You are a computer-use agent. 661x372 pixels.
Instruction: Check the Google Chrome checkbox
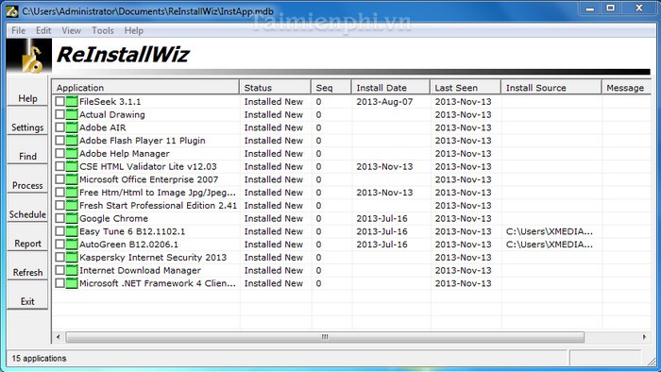[x=59, y=219]
